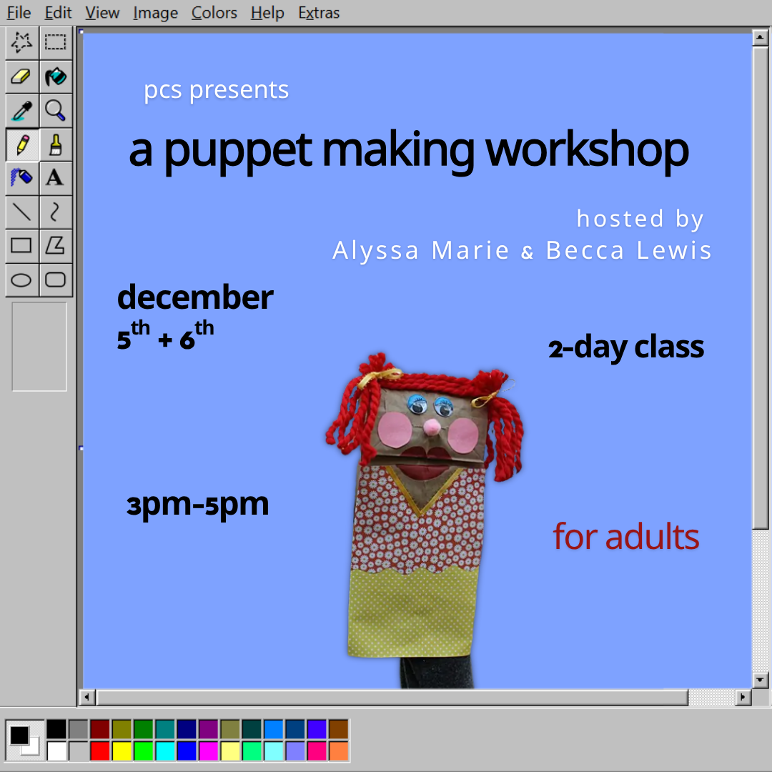Screen dimensions: 772x772
Task: Select the Brush tool
Action: 56,144
